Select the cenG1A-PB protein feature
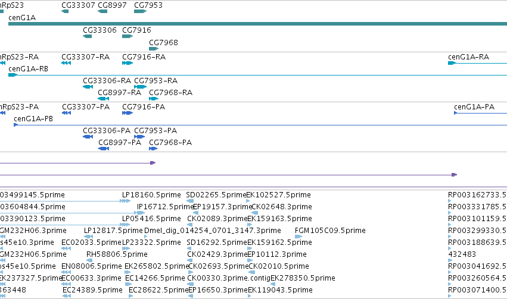Image resolution: width=507 pixels, height=299 pixels. [260, 125]
